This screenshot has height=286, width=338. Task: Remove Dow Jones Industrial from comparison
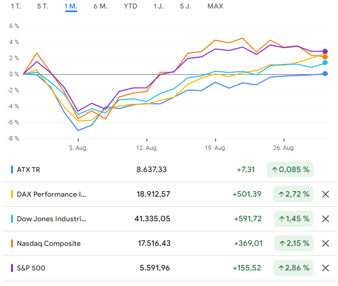pyautogui.click(x=325, y=219)
